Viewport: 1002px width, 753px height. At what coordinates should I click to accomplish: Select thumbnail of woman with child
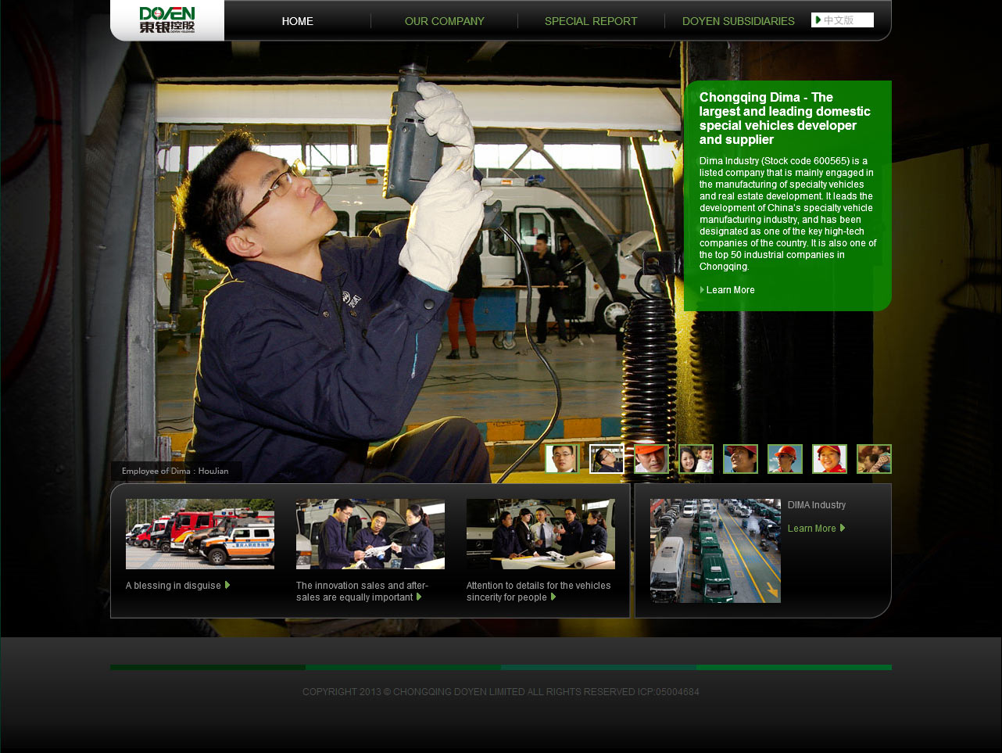[696, 459]
